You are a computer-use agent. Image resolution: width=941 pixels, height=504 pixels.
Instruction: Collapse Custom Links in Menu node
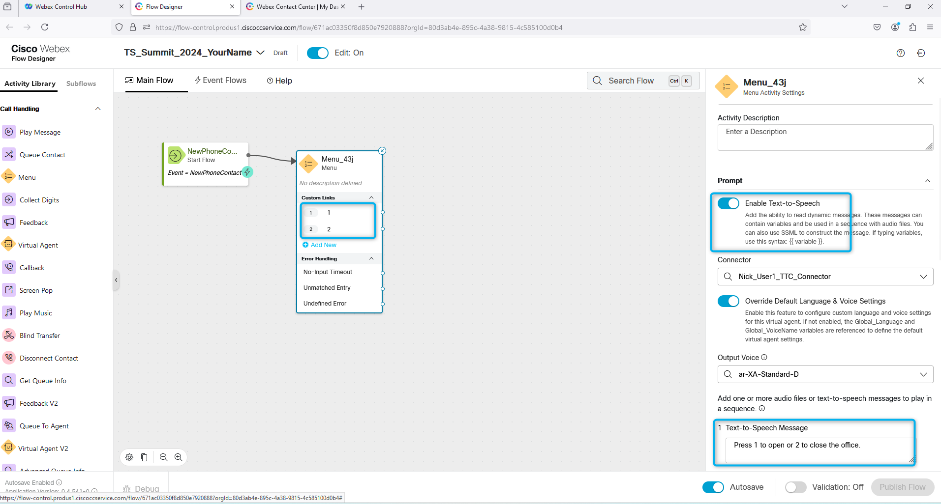pos(371,197)
